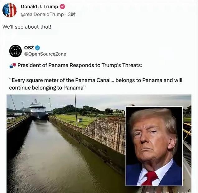This screenshot has height=193, width=198.
Task: Click the cruise ship in the canal photo
Action: tap(37, 110)
